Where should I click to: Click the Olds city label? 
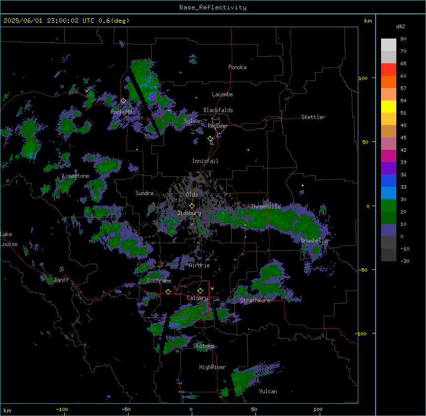click(x=192, y=195)
